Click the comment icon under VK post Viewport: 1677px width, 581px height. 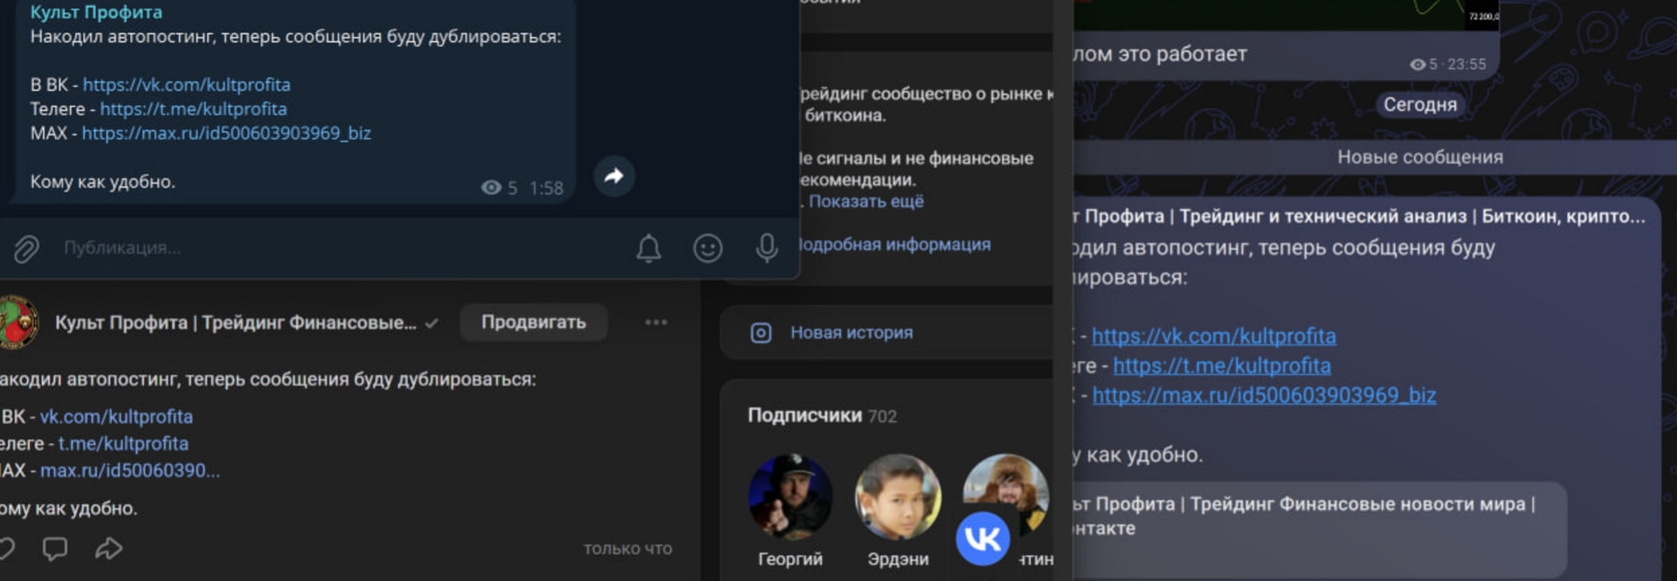click(55, 549)
